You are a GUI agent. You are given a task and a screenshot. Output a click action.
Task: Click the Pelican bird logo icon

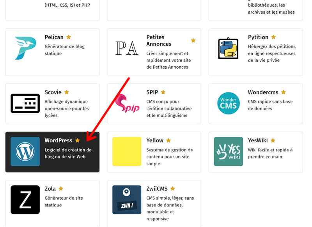pyautogui.click(x=25, y=48)
